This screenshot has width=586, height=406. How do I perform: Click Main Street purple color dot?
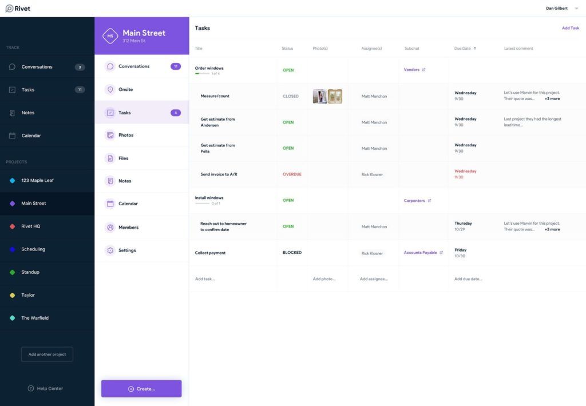click(13, 204)
